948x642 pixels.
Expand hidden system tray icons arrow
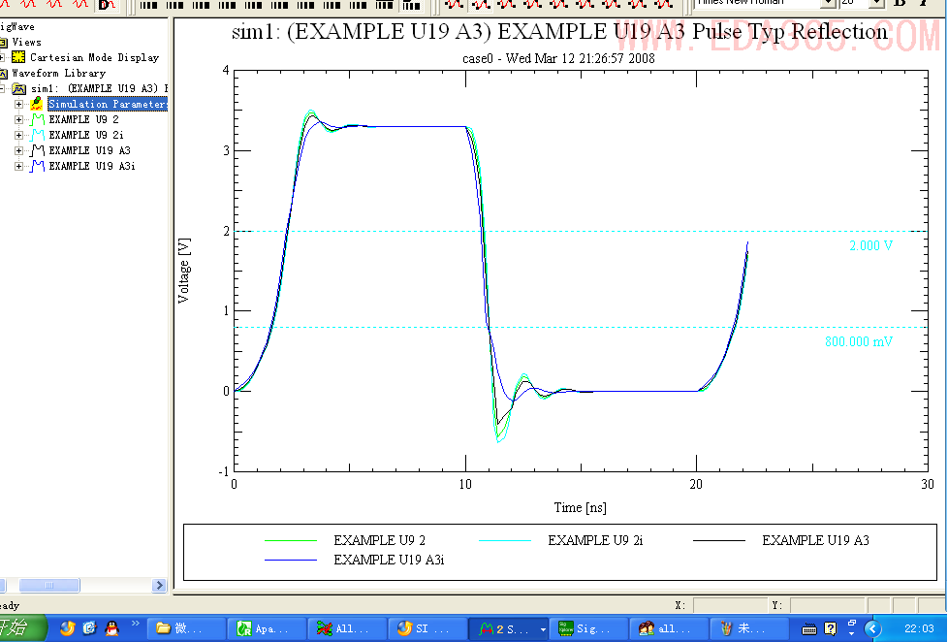(x=872, y=629)
